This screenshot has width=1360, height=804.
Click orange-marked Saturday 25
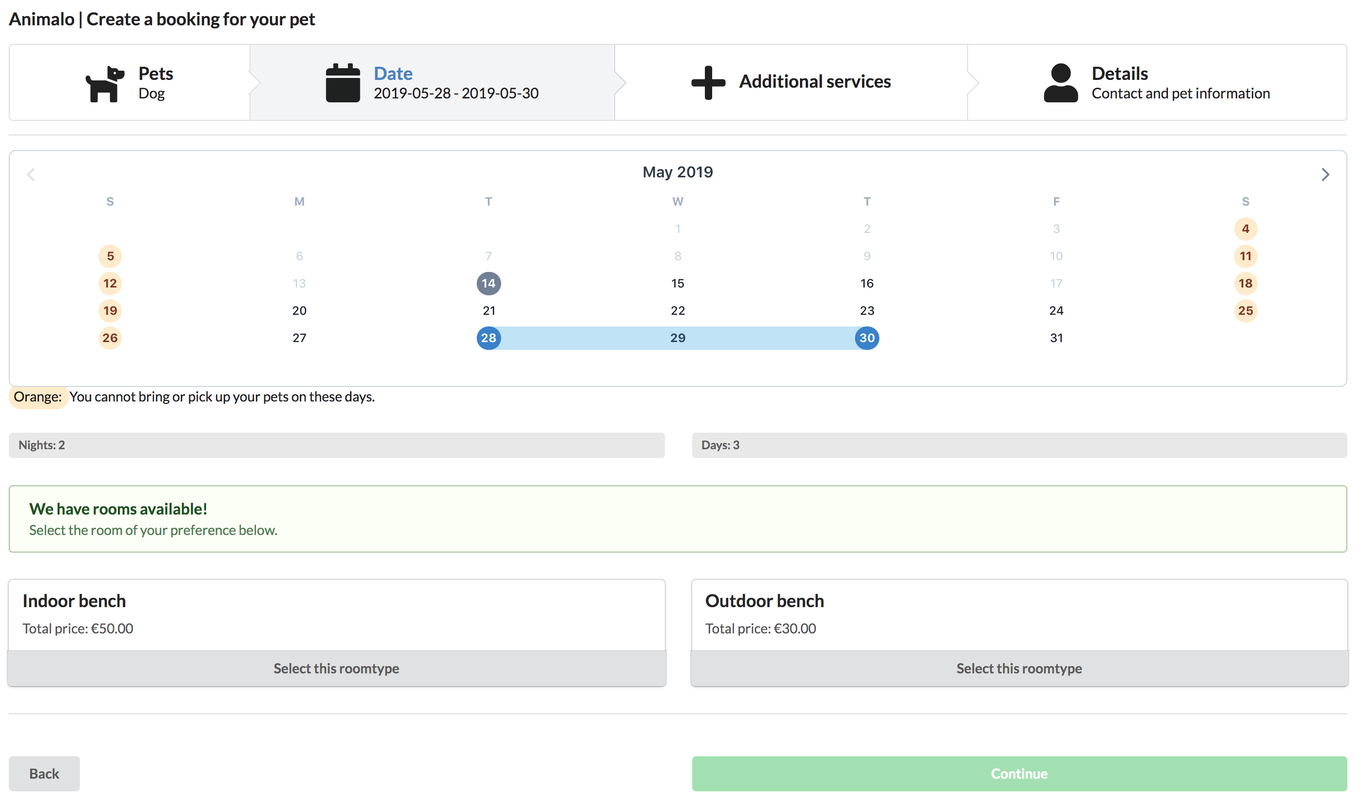(x=1245, y=310)
